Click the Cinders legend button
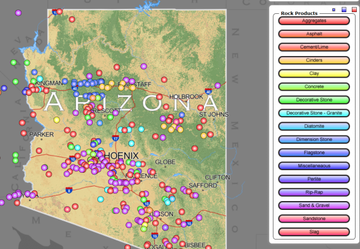 click(314, 61)
